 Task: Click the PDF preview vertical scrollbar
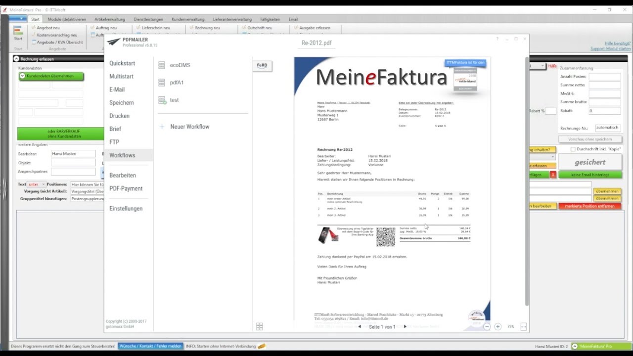(527, 180)
